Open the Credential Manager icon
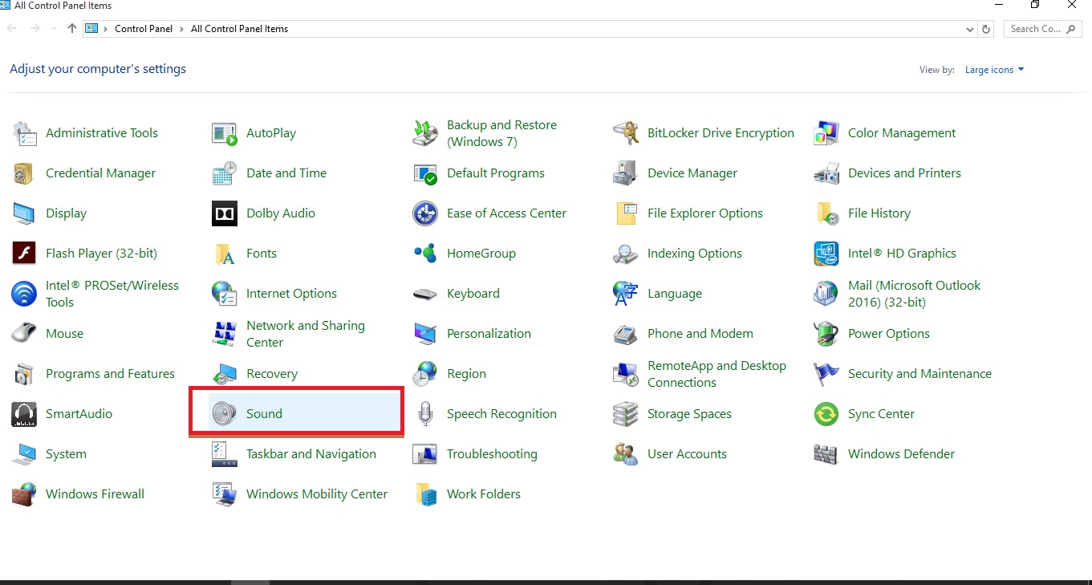This screenshot has width=1092, height=585. [25, 173]
